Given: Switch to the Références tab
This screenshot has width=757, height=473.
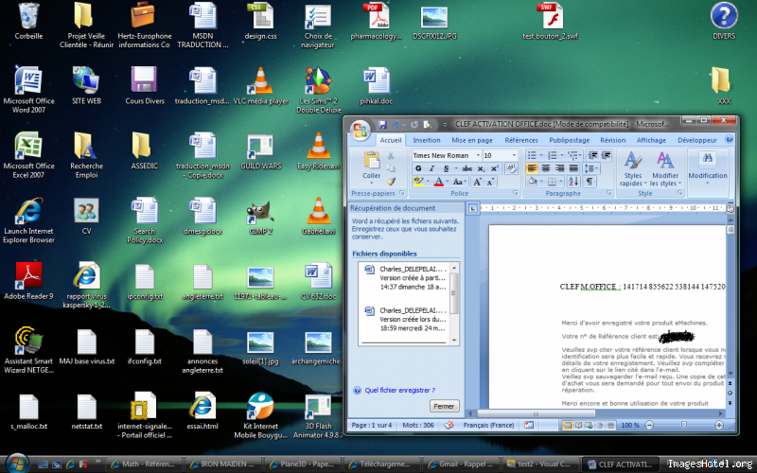Looking at the screenshot, I should point(521,140).
